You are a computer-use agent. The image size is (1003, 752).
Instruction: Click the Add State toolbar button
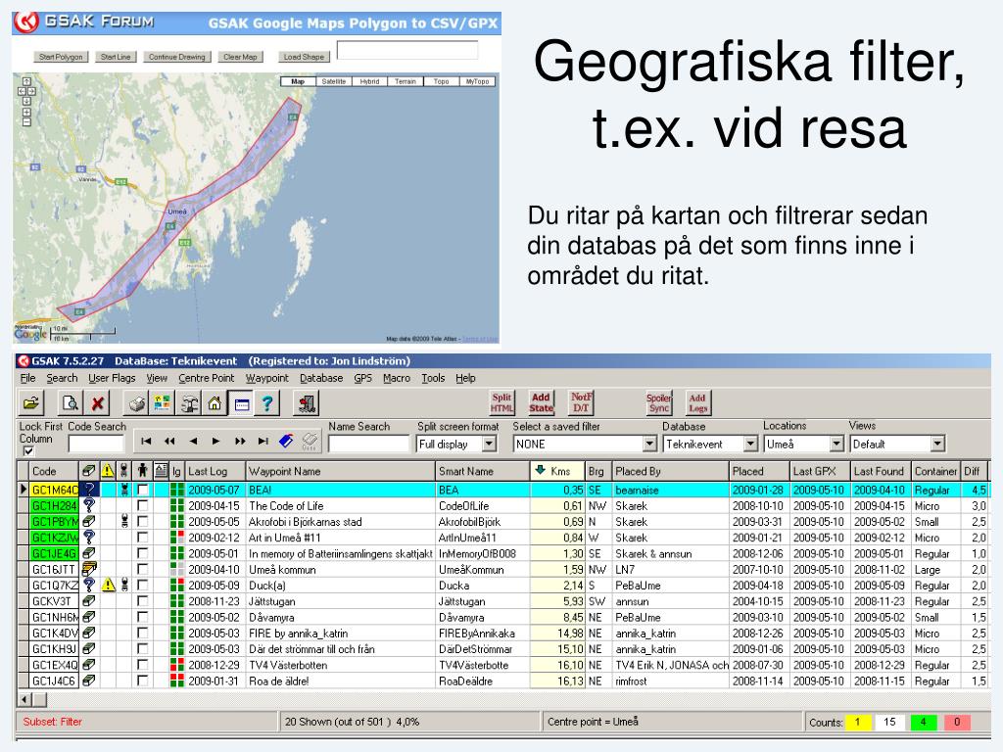(541, 402)
